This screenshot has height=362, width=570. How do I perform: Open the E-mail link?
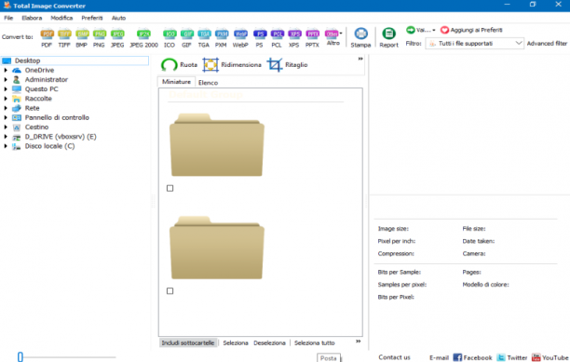click(439, 357)
